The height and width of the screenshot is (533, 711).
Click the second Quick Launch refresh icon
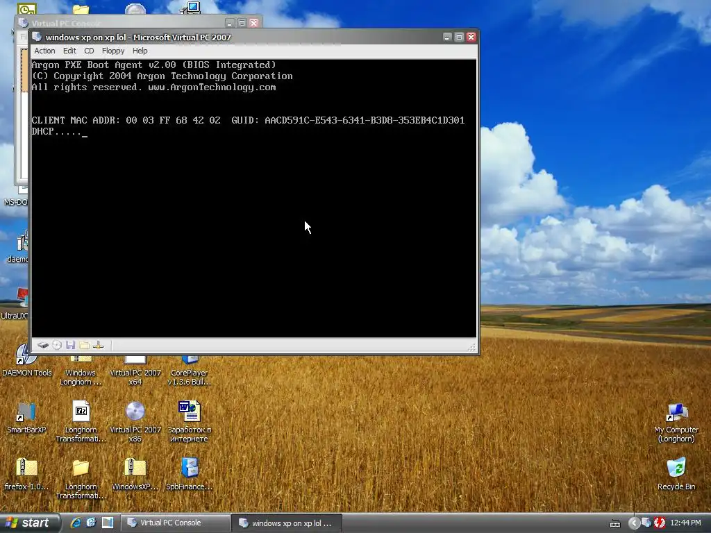(91, 523)
